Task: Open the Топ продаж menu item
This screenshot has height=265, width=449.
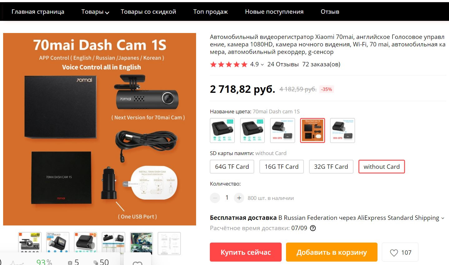Action: 210,12
